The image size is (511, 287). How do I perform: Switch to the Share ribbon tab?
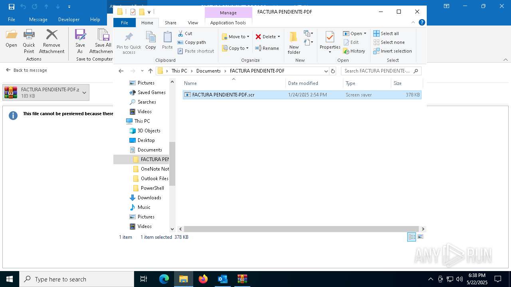[170, 23]
